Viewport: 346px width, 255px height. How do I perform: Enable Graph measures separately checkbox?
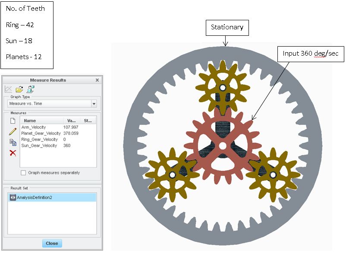pyautogui.click(x=23, y=173)
